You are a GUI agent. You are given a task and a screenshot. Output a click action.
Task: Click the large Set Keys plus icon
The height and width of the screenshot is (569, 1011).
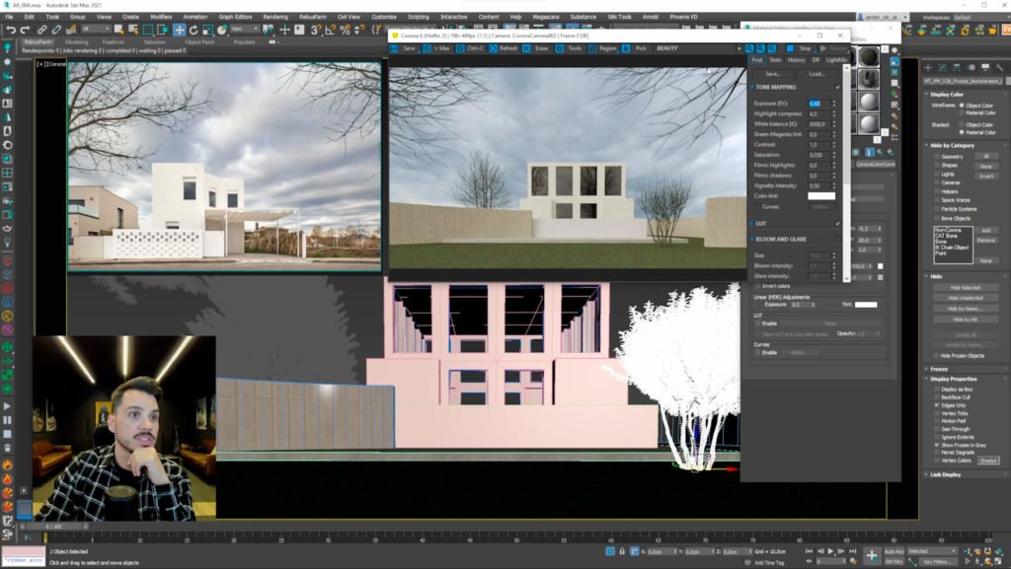(872, 556)
